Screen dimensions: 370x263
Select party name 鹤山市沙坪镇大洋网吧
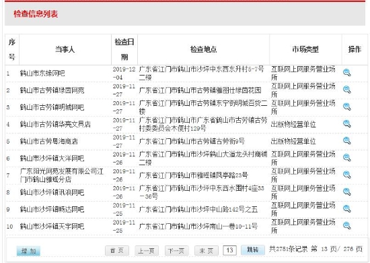(x=52, y=158)
